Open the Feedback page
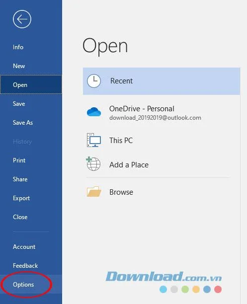The image size is (247, 304). 31,266
